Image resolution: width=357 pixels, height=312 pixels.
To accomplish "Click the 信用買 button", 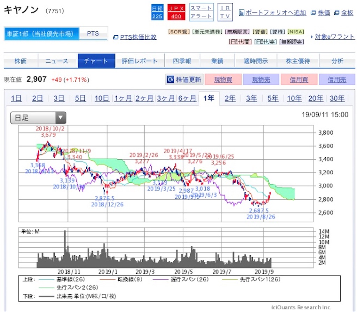I will (299, 79).
